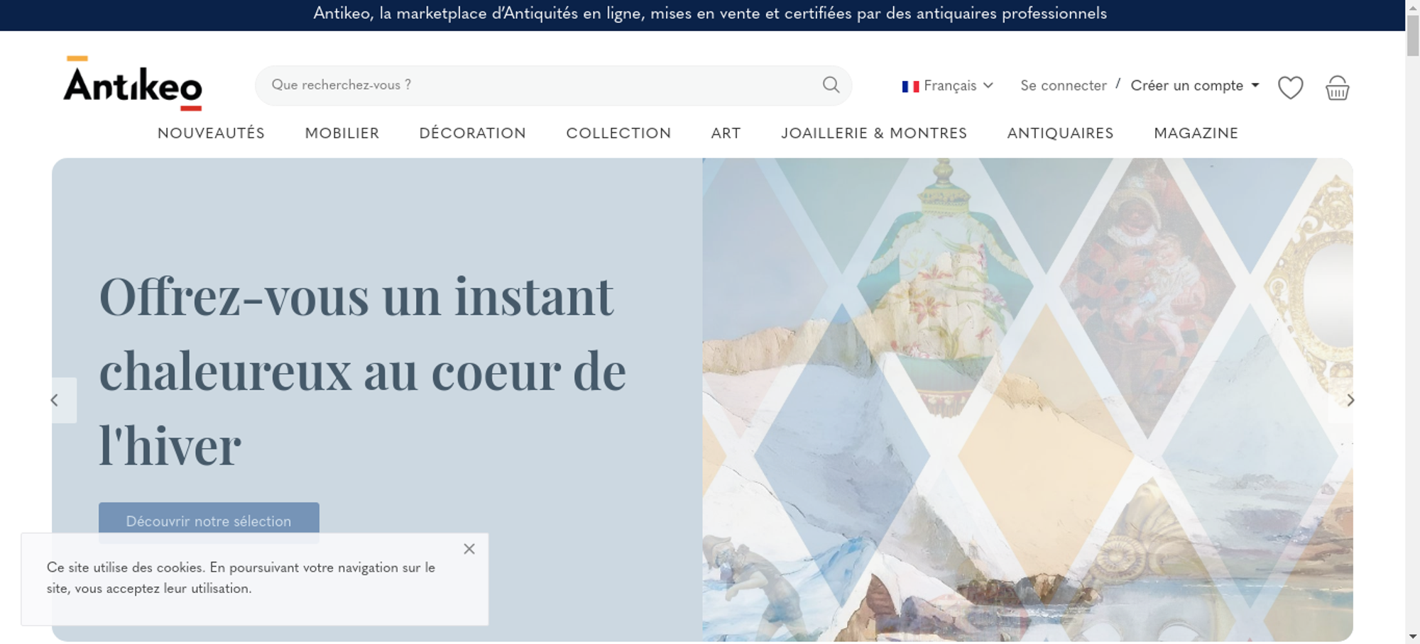
Task: Close the cookie notice
Action: pyautogui.click(x=469, y=549)
